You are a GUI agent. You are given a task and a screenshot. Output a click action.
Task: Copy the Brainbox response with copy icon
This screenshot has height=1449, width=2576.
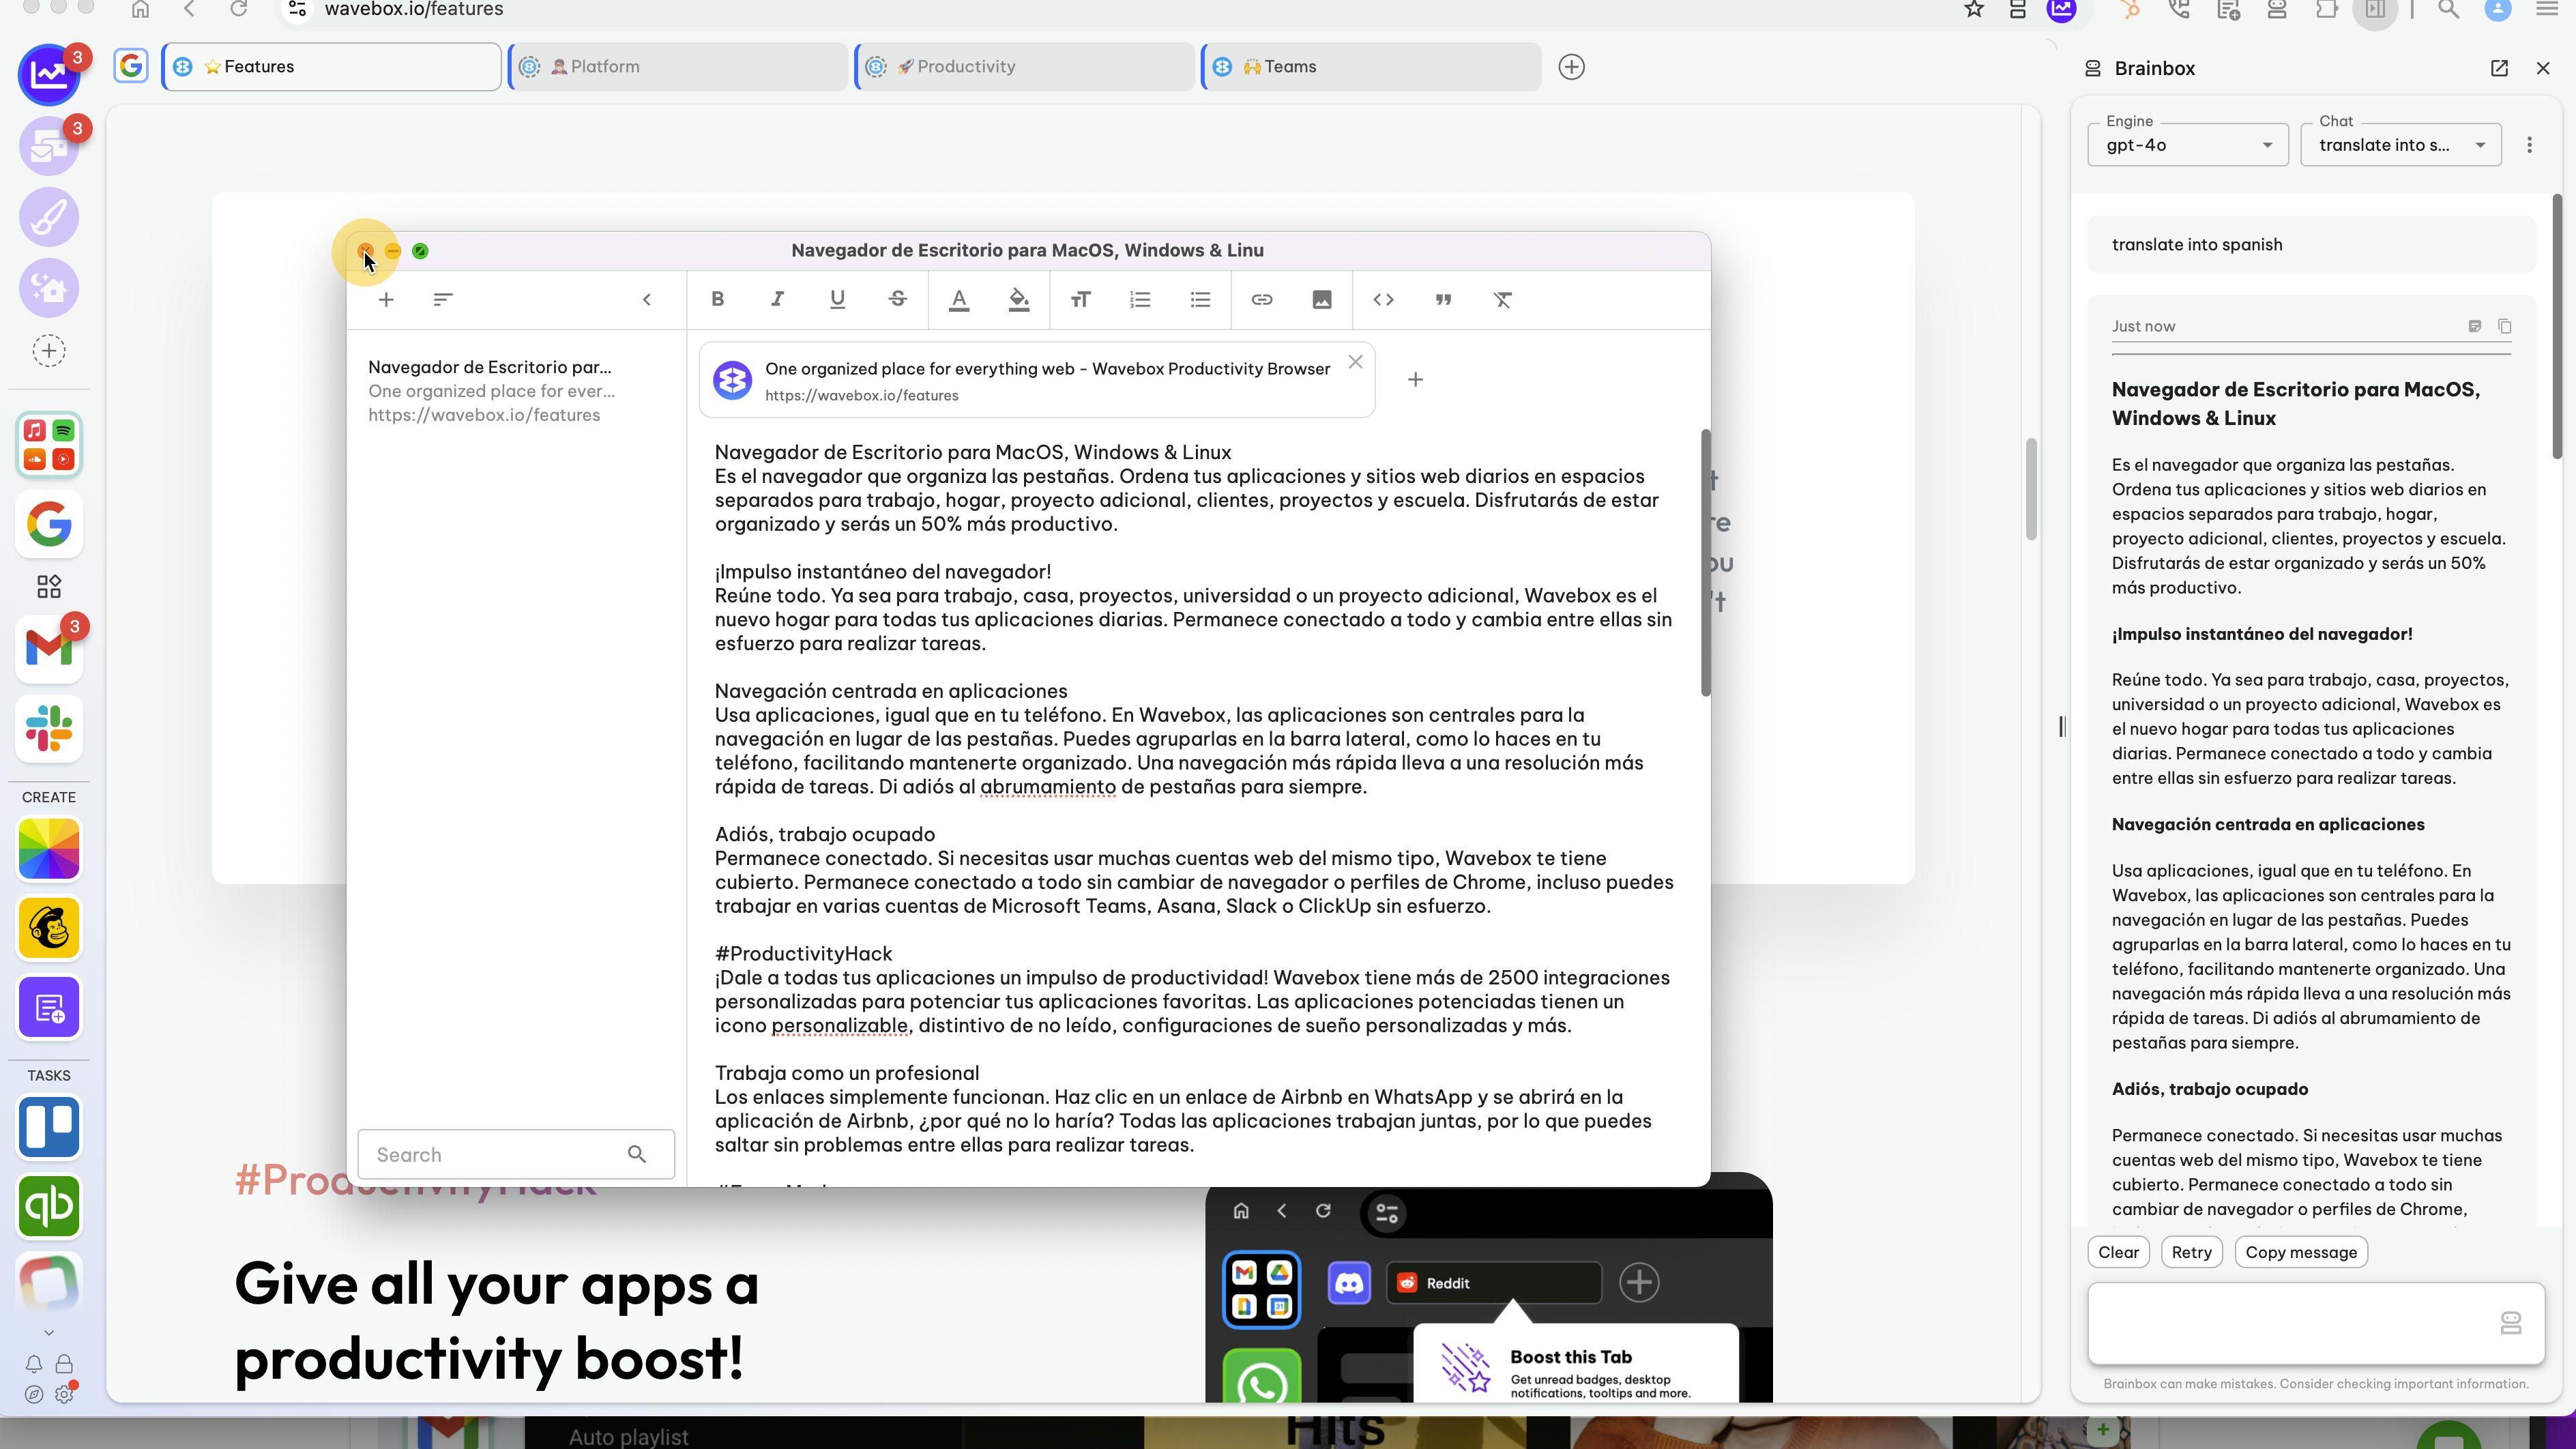point(2505,326)
